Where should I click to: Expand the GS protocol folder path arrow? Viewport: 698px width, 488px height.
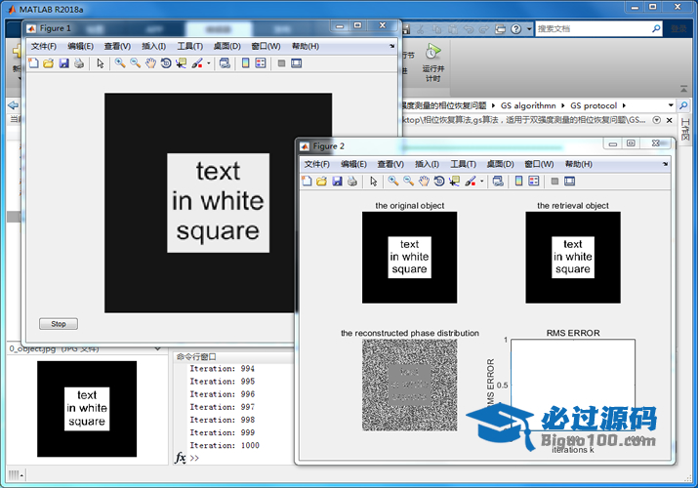click(624, 105)
